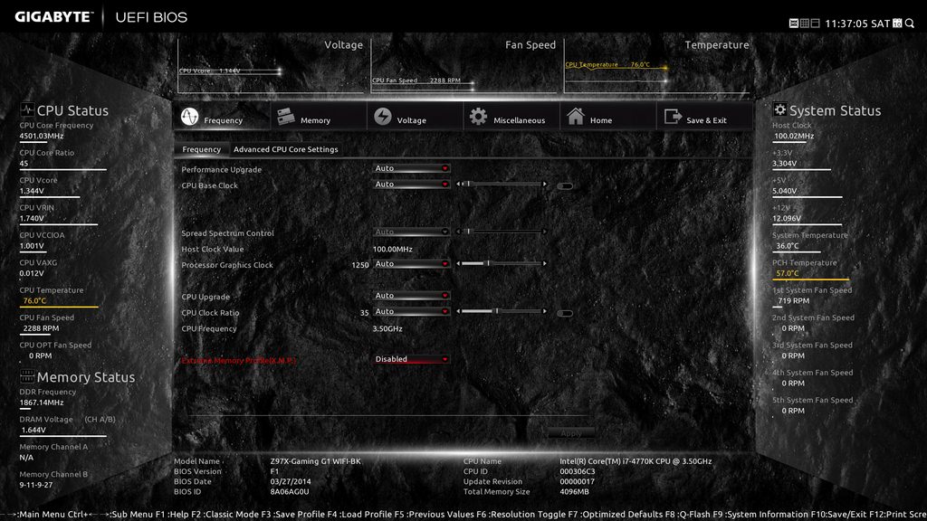
Task: Open the CPU Upgrade dropdown
Action: (411, 296)
